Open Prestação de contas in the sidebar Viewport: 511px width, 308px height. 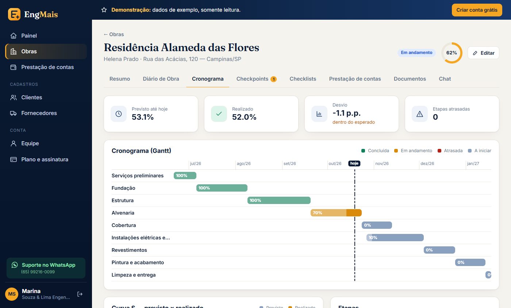click(46, 67)
